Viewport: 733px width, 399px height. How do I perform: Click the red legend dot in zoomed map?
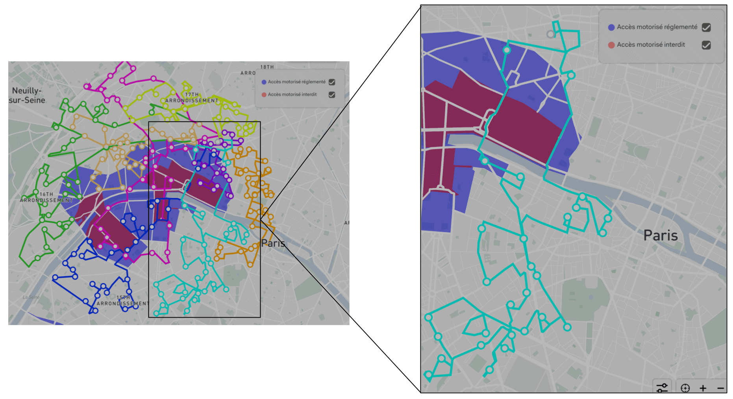click(x=611, y=45)
